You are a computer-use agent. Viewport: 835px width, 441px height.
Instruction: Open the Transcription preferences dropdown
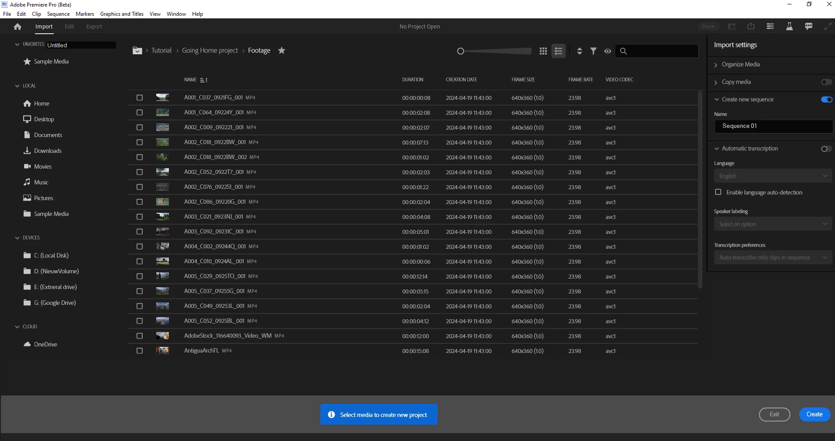point(773,258)
